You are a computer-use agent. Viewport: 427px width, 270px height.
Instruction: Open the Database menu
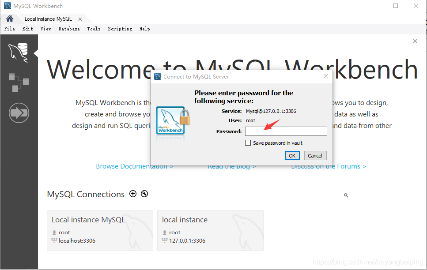(x=69, y=29)
